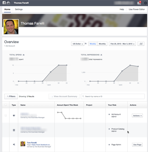Screen dimensions: 148x152
Task: Click the star icon beside Product Catalog Admin
Action: (x=109, y=129)
